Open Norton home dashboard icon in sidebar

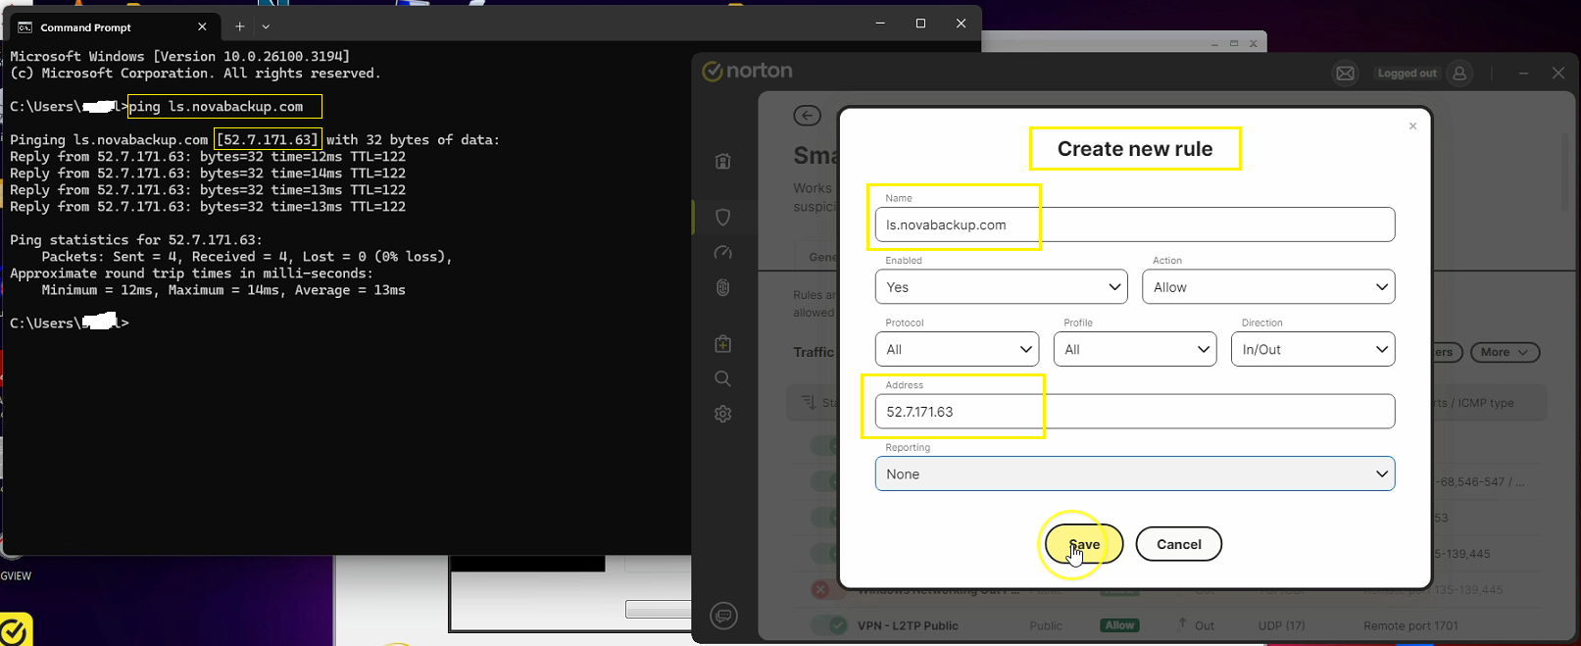(723, 162)
